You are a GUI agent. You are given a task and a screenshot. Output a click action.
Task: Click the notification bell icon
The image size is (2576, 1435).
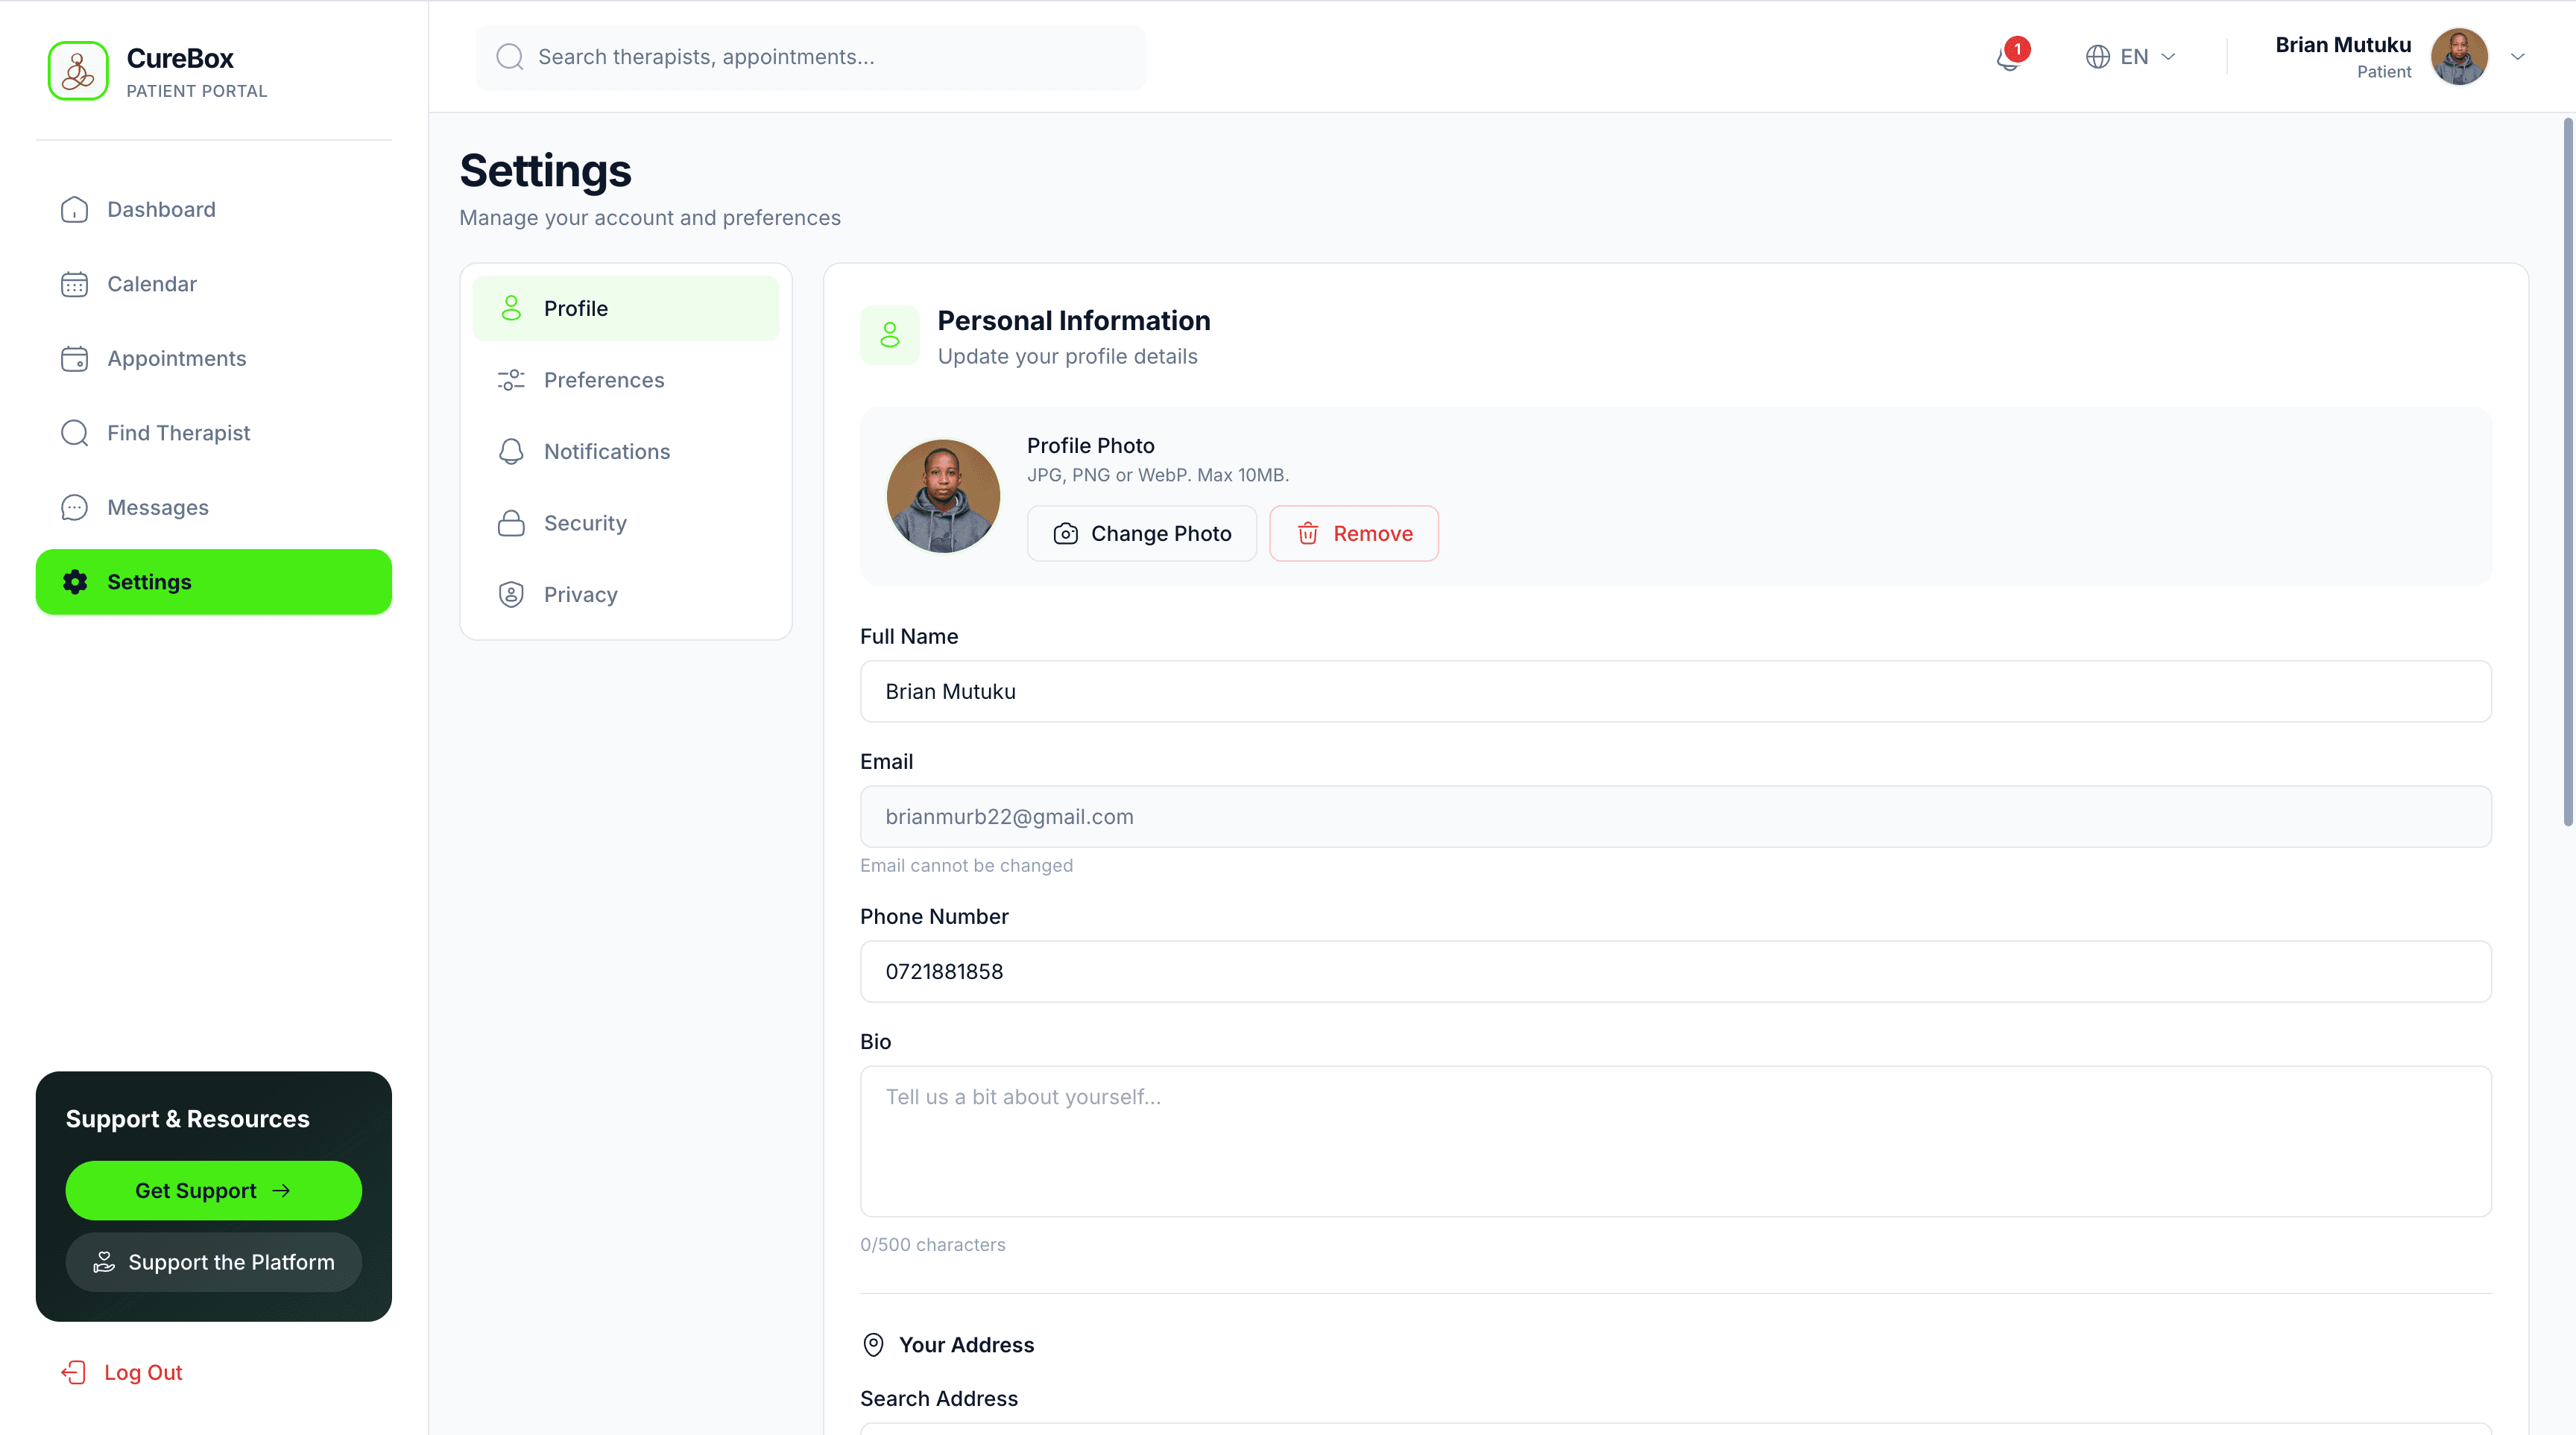[x=2008, y=58]
